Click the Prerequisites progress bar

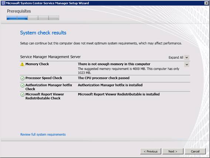[x=33, y=18]
